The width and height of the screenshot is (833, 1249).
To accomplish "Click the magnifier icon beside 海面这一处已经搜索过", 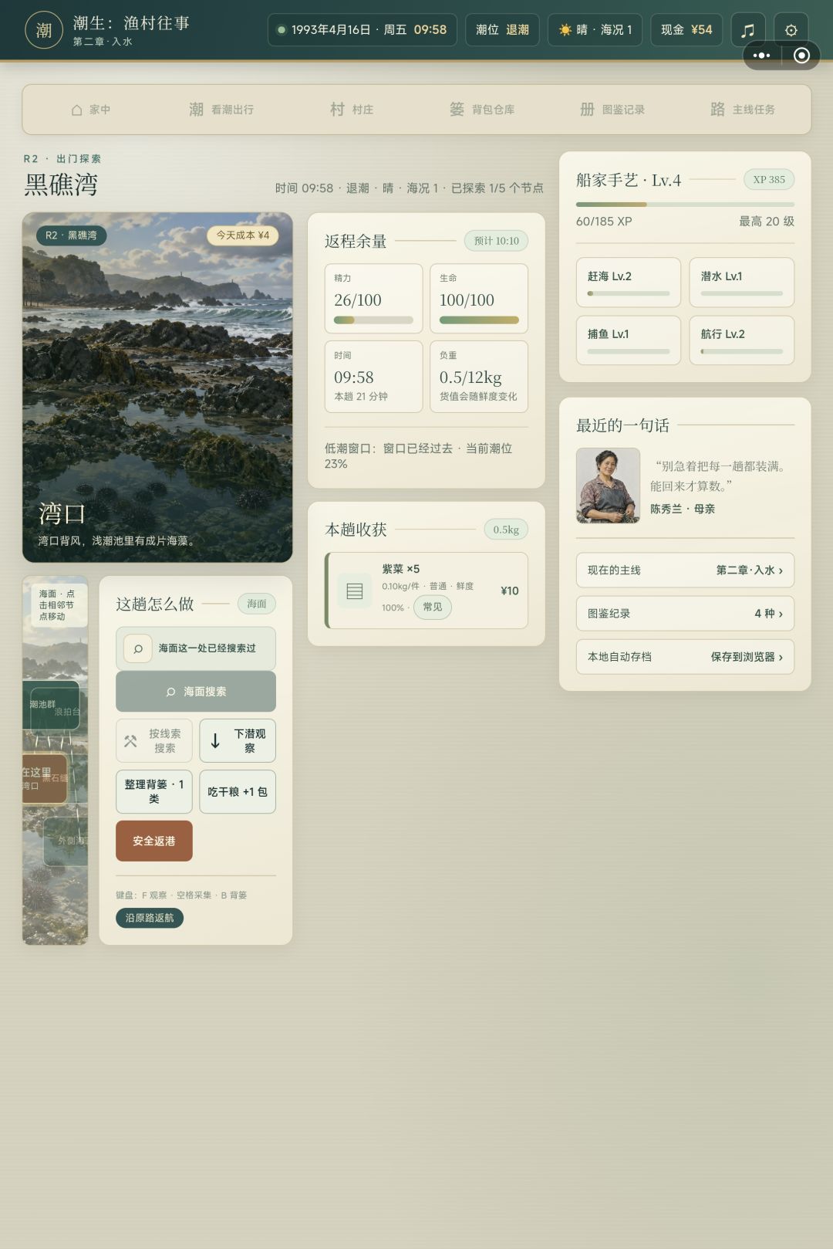I will tap(138, 648).
